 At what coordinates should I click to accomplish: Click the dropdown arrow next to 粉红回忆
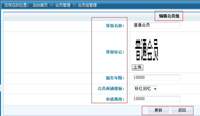(155, 89)
